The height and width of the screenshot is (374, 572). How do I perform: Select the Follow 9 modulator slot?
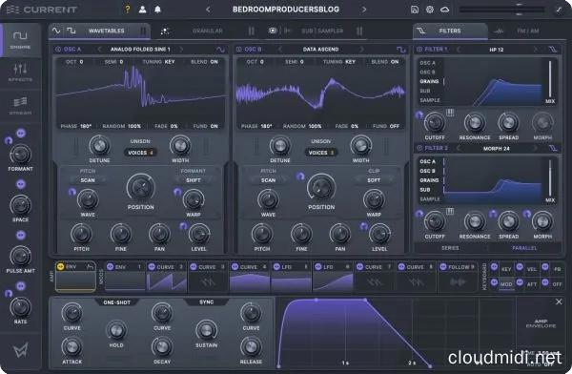(x=458, y=277)
